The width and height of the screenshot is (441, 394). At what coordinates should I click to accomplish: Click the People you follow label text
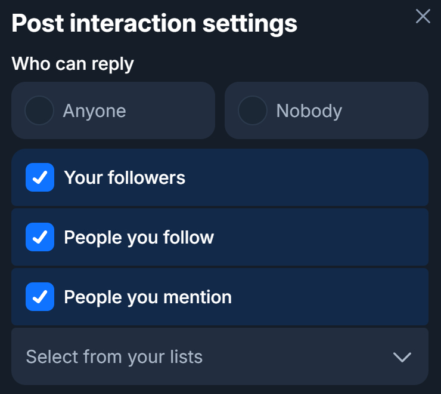point(139,237)
